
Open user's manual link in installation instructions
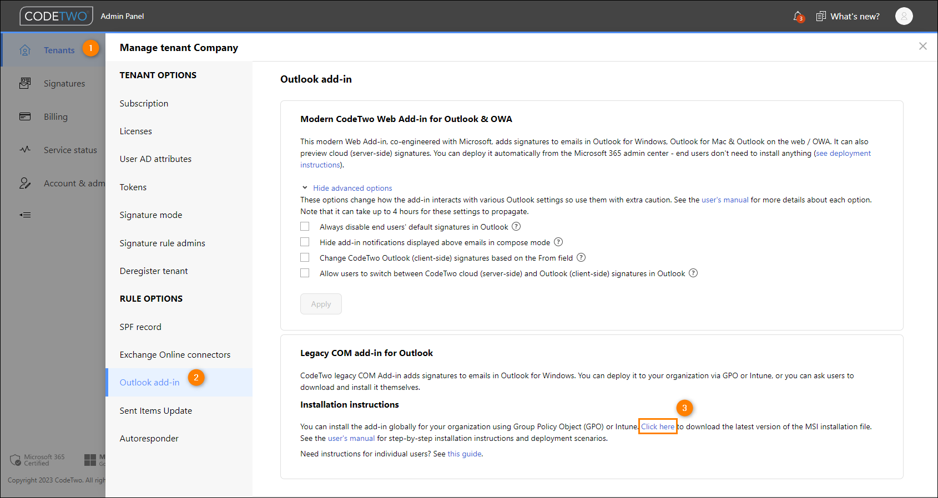(351, 438)
